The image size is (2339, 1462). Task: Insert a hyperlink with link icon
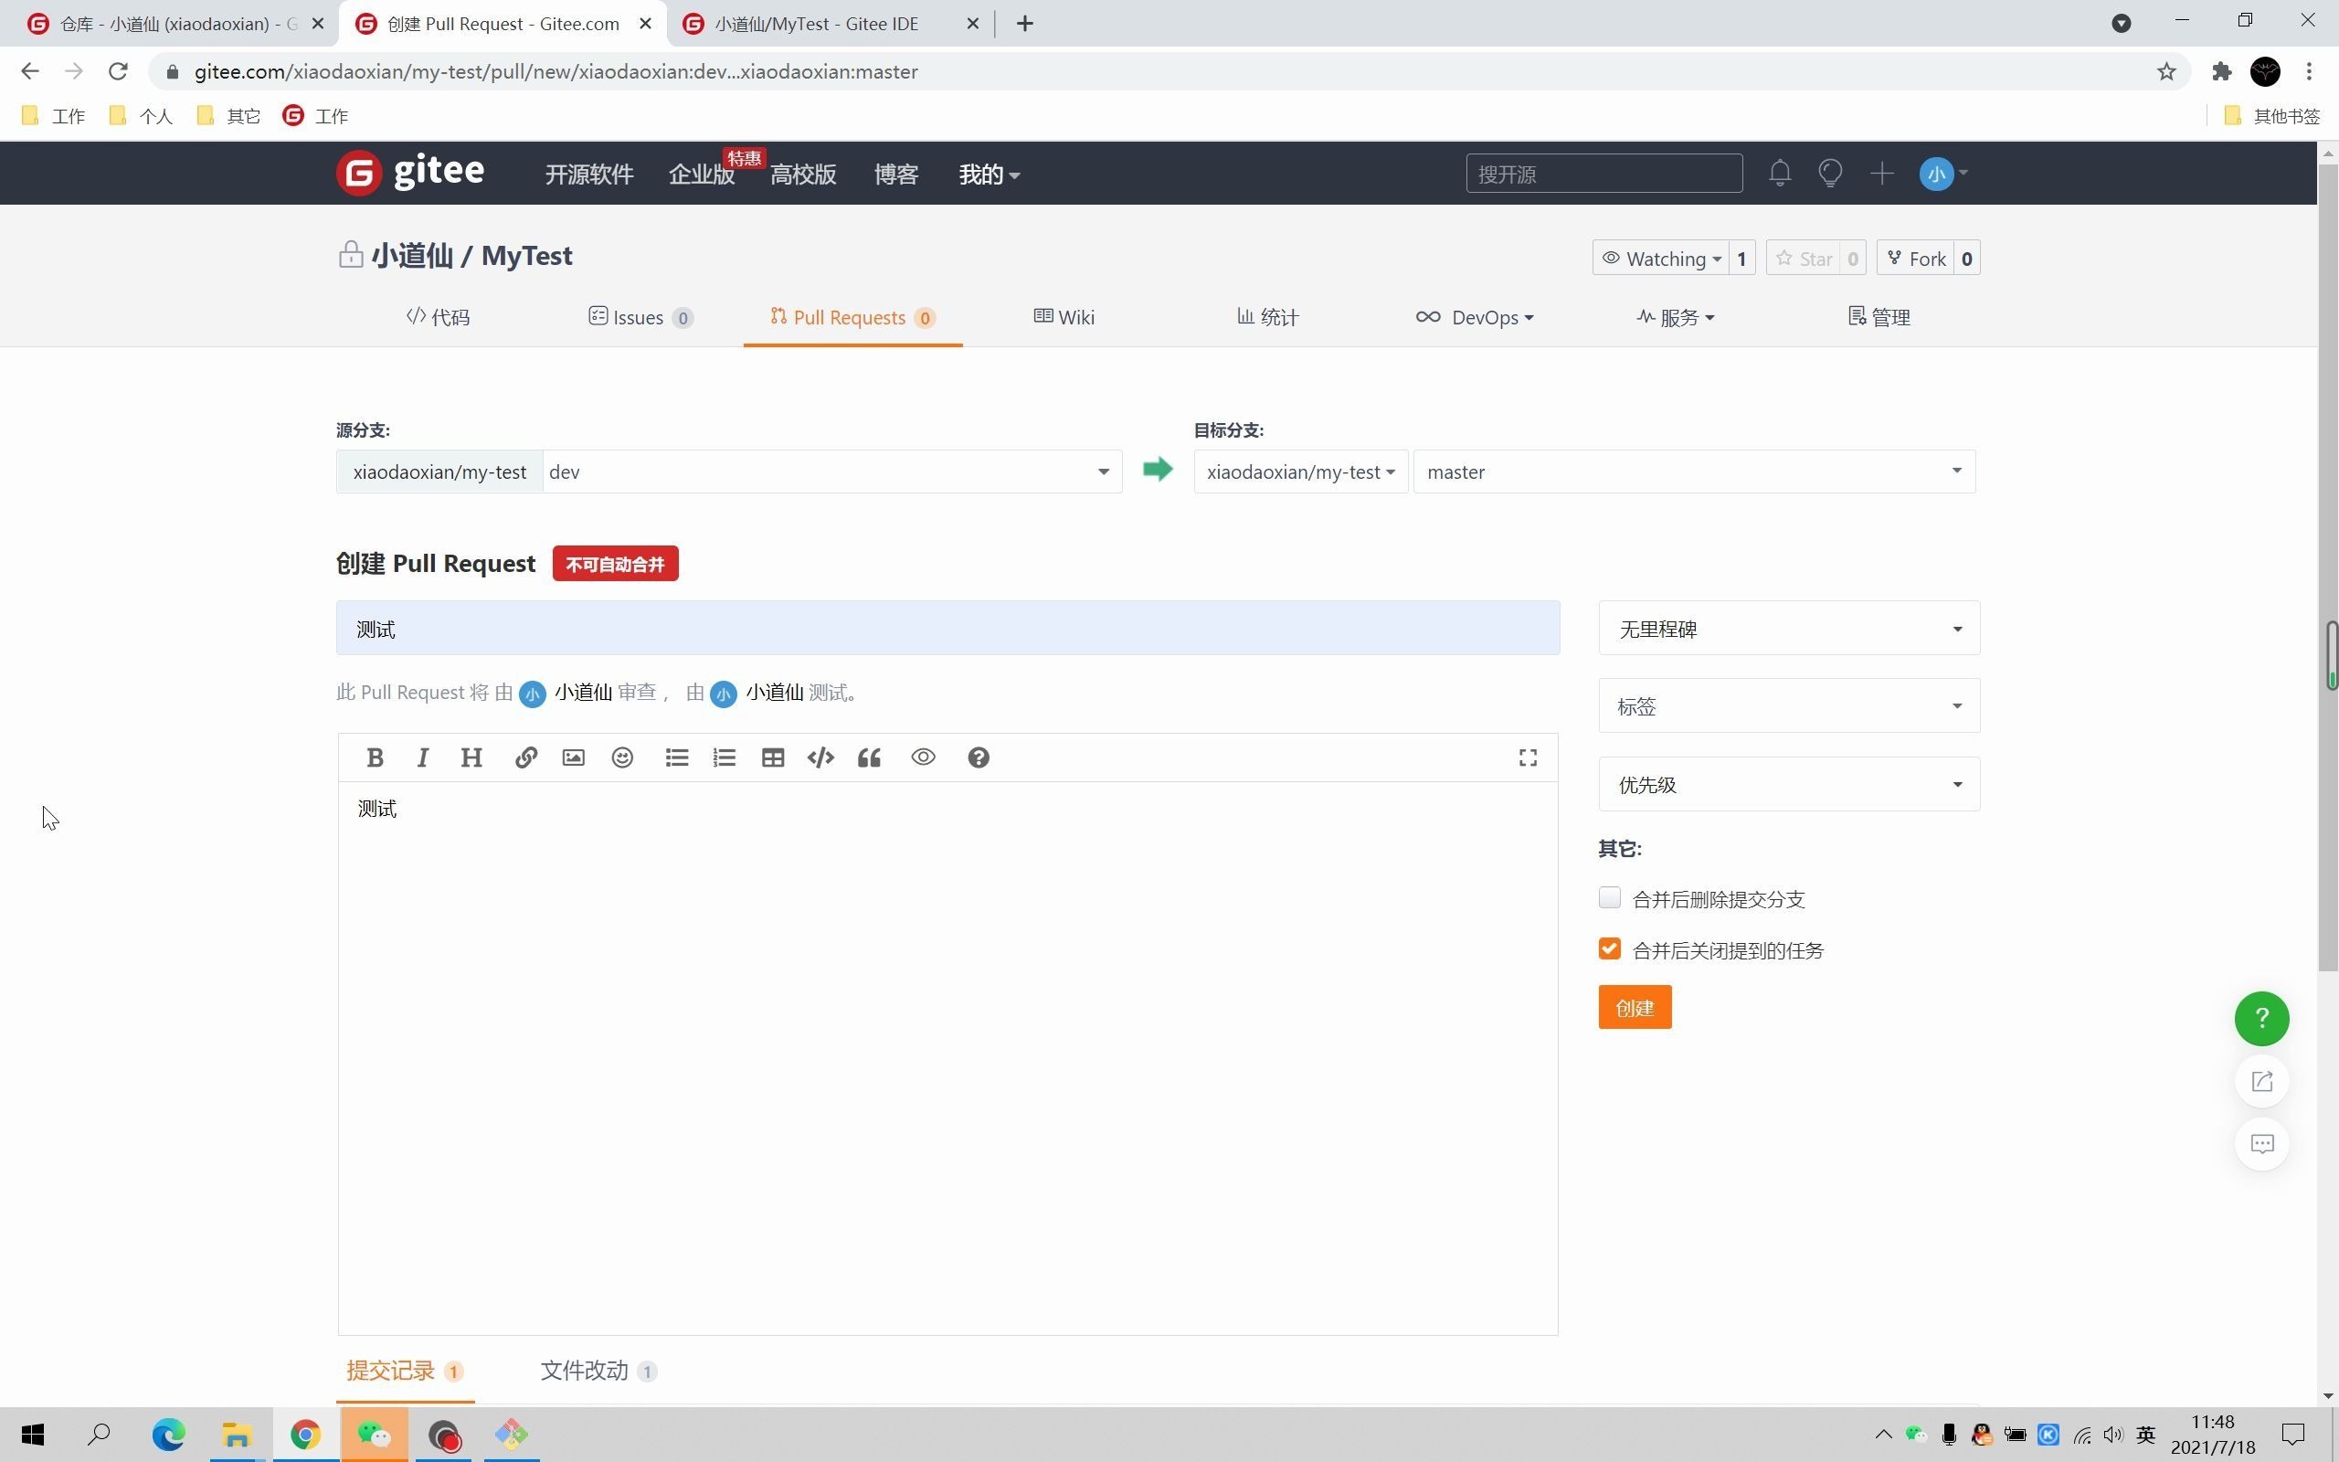pyautogui.click(x=525, y=758)
